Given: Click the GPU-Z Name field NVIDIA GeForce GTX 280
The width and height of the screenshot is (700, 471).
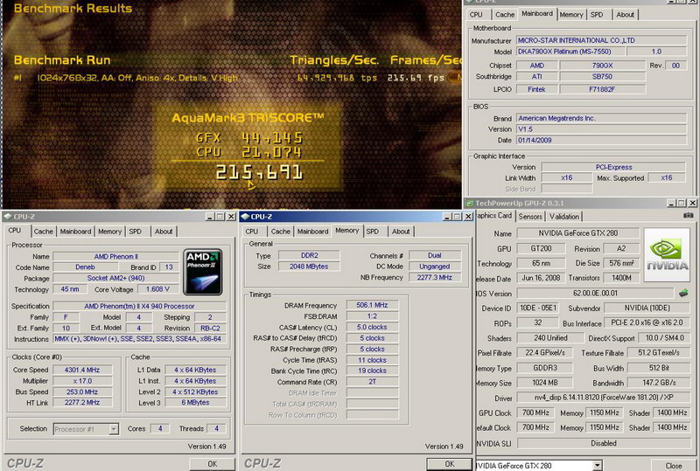Looking at the screenshot, I should click(578, 232).
